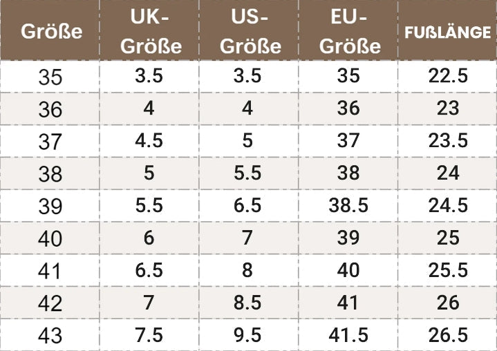The height and width of the screenshot is (351, 497).
Task: Click US size 8.5 cell
Action: click(x=247, y=302)
